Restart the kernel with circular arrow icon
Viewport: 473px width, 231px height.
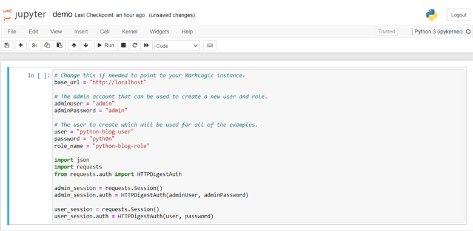135,45
